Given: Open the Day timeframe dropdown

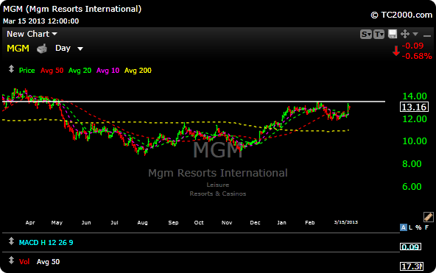Looking at the screenshot, I should coord(69,49).
